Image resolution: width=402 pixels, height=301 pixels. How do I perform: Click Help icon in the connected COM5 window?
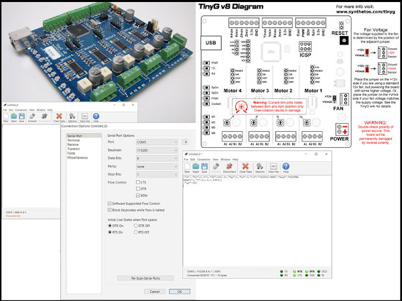286,168
